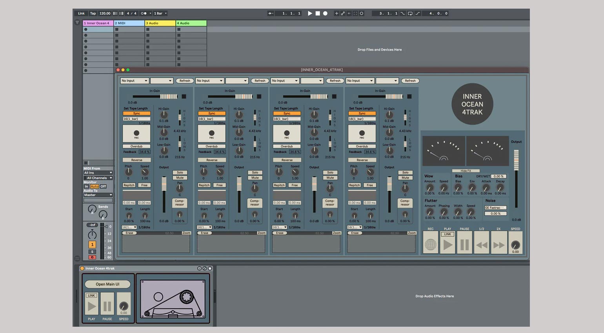Click the cassette tape image in device view
The width and height of the screenshot is (604, 333).
[x=173, y=299]
